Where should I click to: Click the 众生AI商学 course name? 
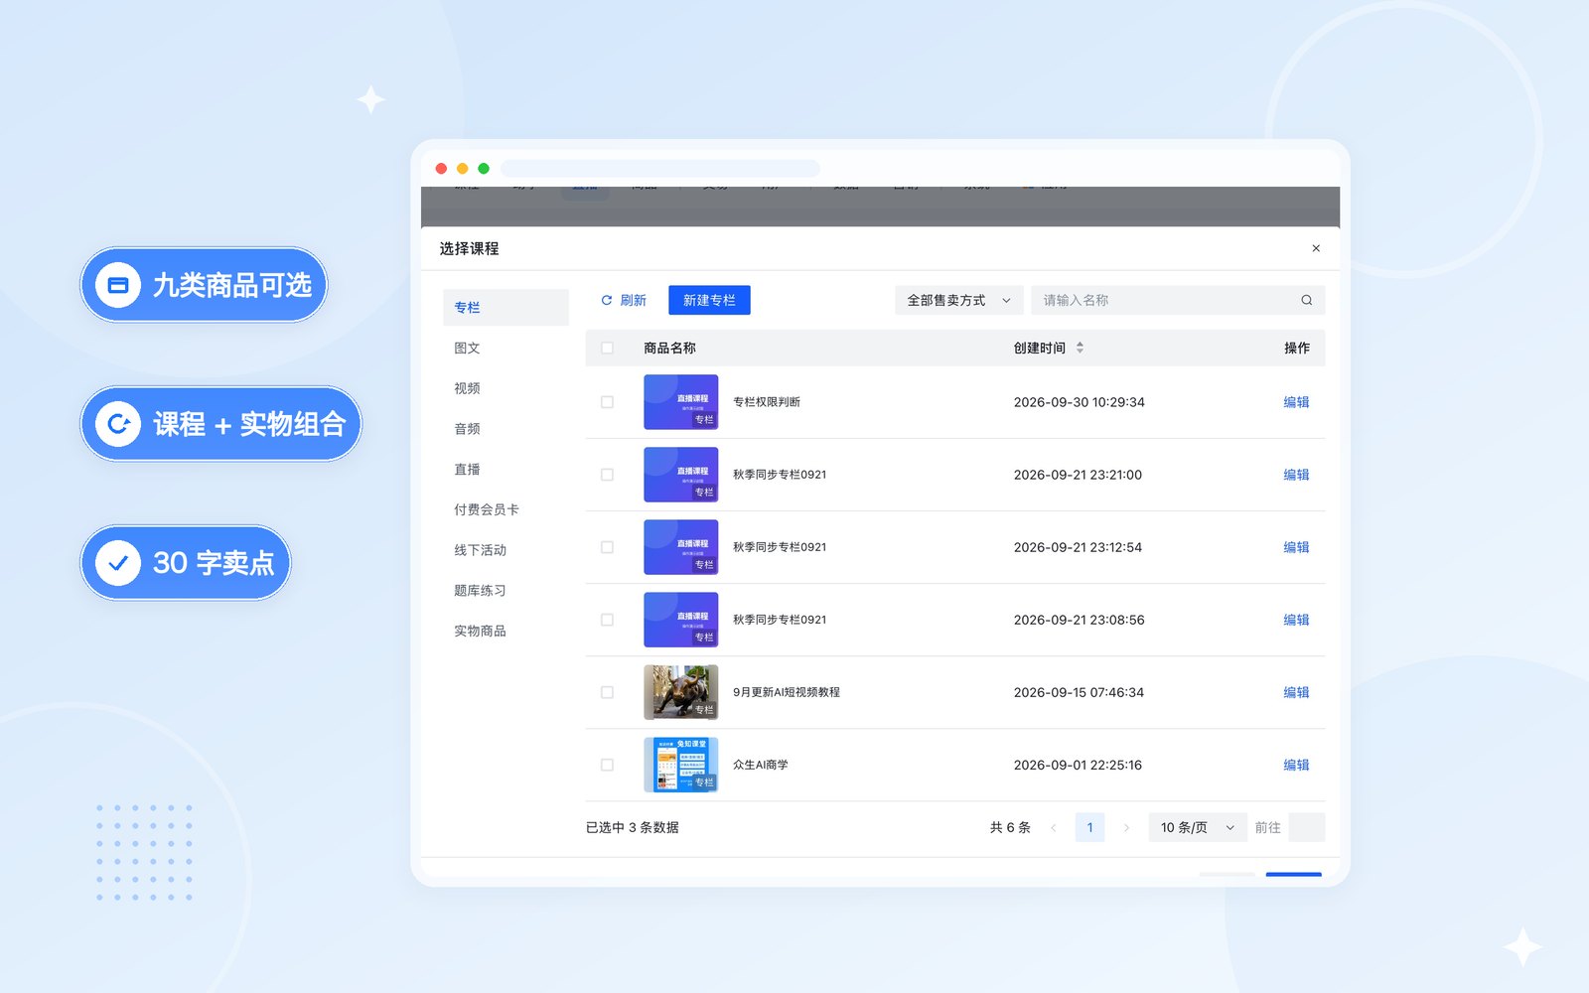click(760, 765)
